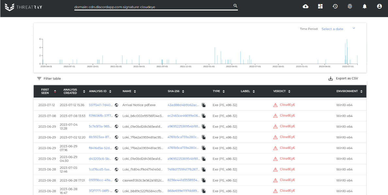Copy SHA-256 hash 43ad88d4b9b62ac

[204, 105]
